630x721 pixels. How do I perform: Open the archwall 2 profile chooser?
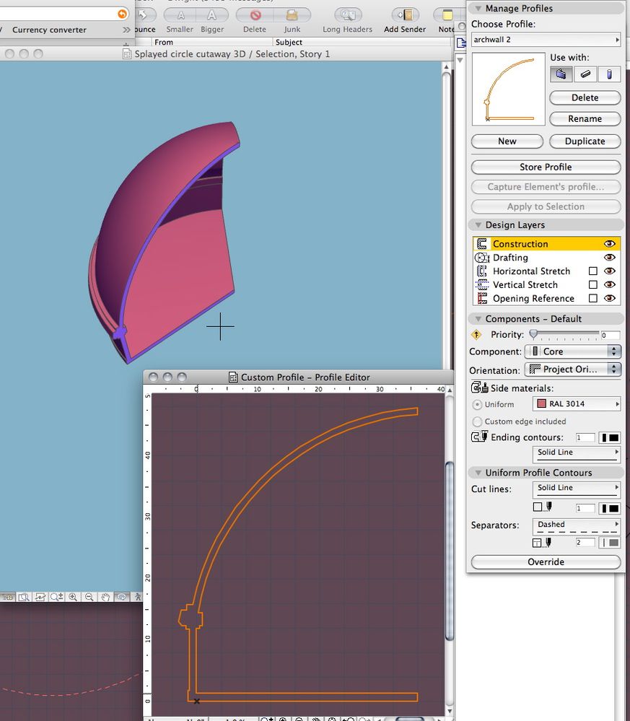point(546,40)
